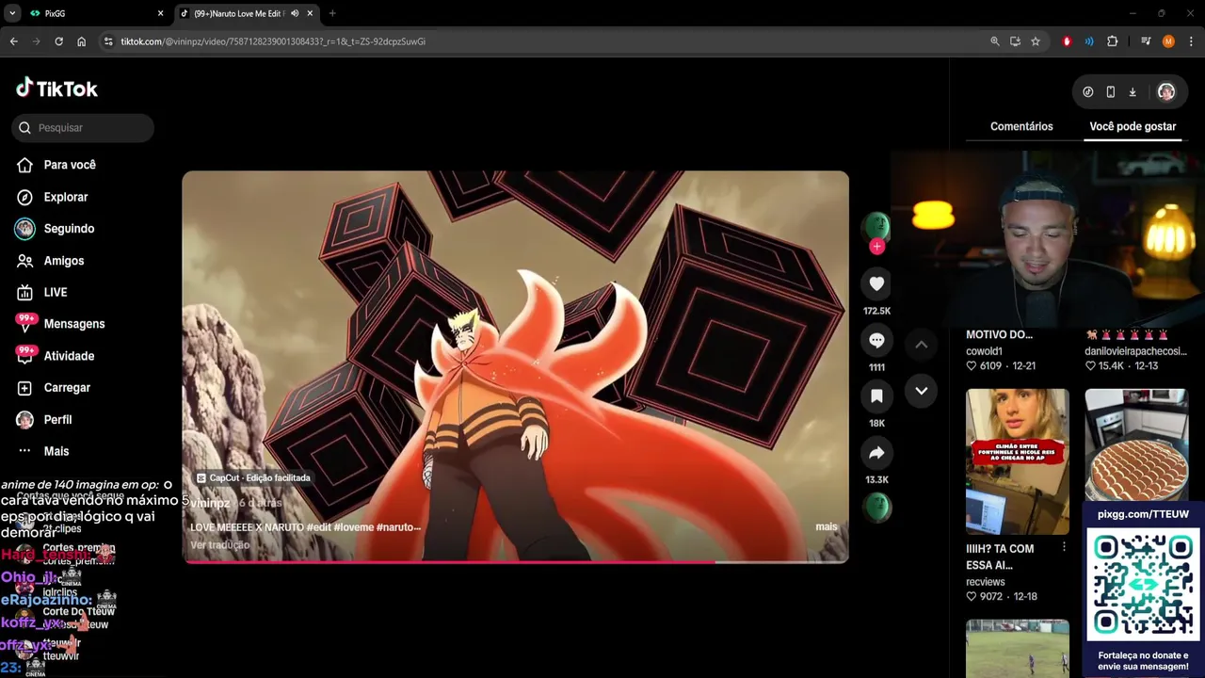The height and width of the screenshot is (678, 1205).
Task: Click the zoom magnifier icon in address bar
Action: coord(994,41)
